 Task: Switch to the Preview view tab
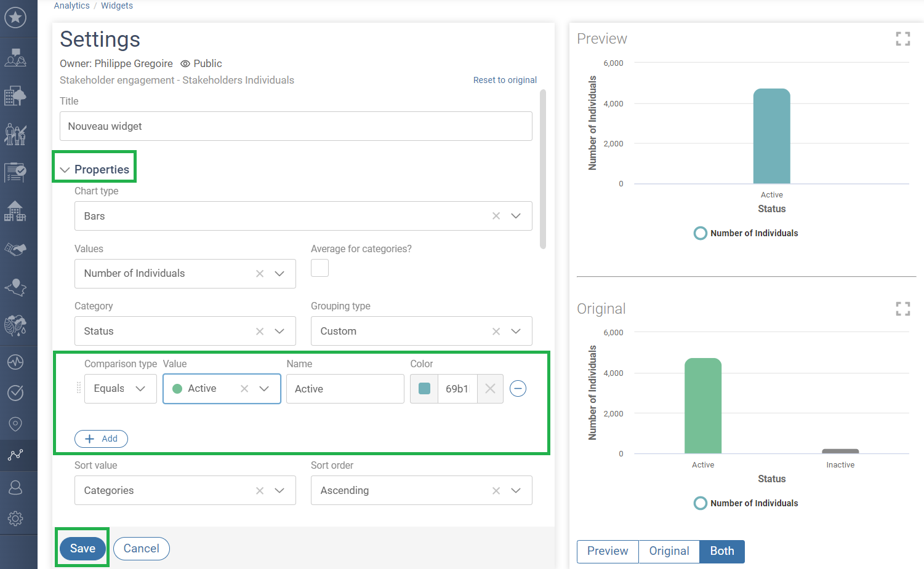607,551
